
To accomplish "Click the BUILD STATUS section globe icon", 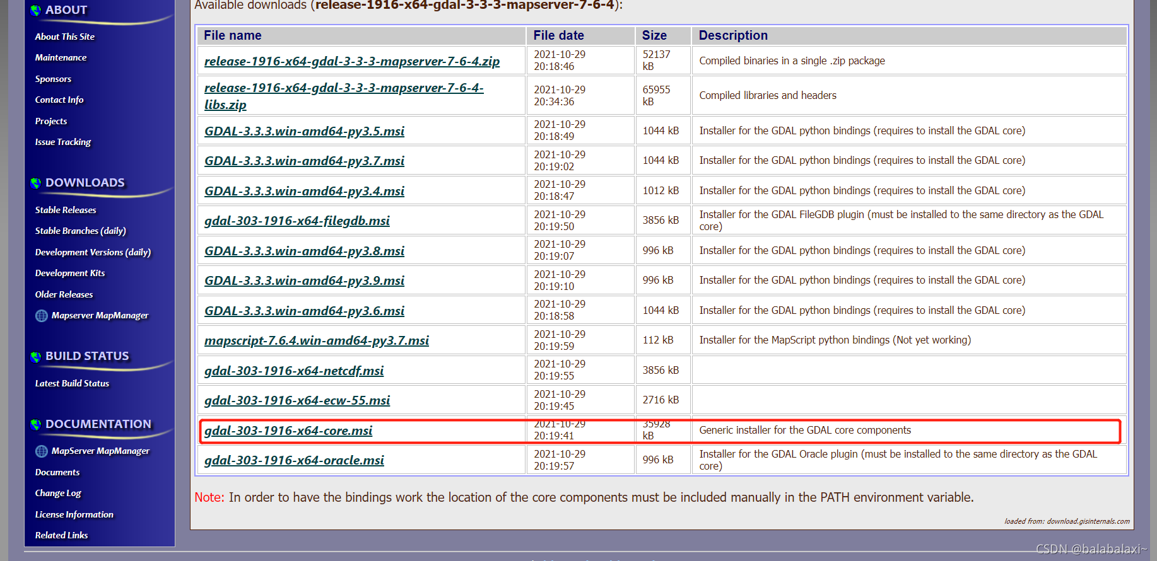I will click(36, 357).
